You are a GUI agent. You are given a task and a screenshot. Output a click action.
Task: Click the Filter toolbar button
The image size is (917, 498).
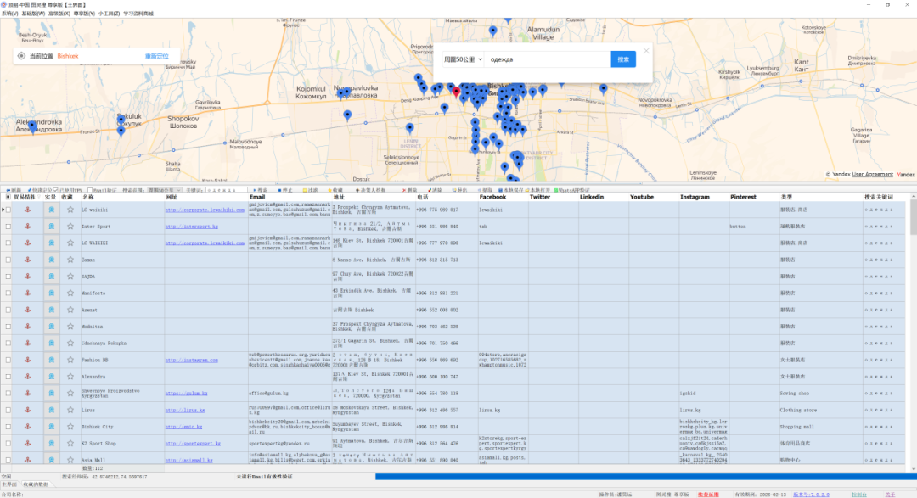tap(311, 190)
